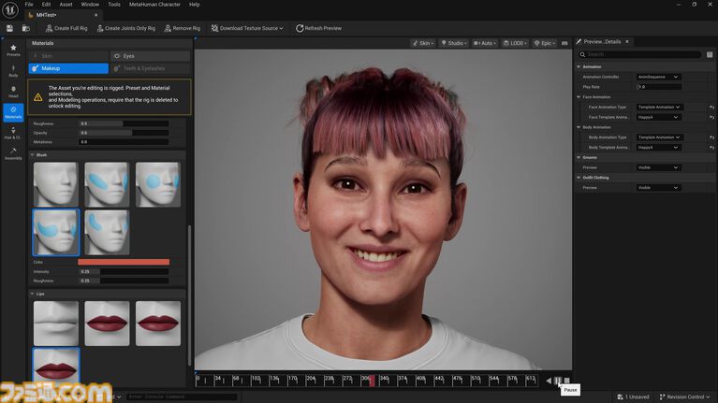This screenshot has width=718, height=403.
Task: Pause the animation playback
Action: pyautogui.click(x=557, y=381)
